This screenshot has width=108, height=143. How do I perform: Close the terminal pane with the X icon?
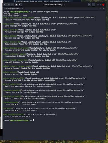pos(104,9)
